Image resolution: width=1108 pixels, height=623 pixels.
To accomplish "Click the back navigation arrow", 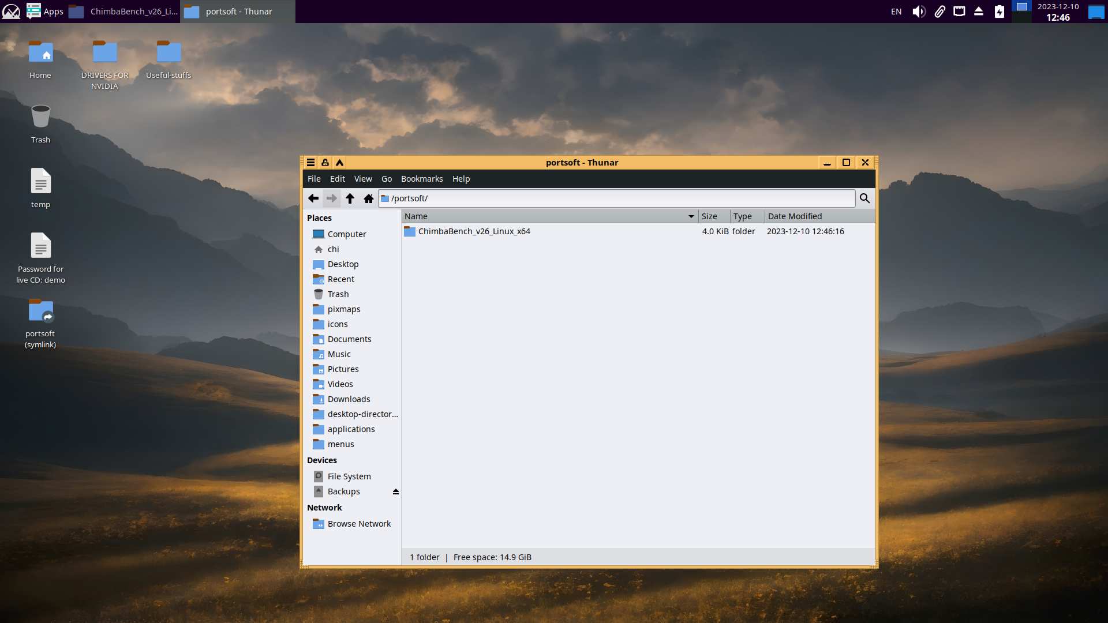I will (313, 198).
